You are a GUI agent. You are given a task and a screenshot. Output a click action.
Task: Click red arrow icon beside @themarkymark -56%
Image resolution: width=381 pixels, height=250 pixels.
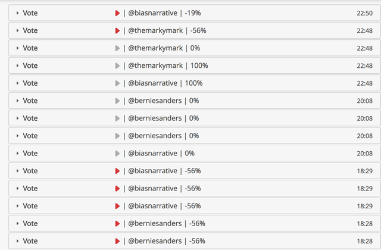pos(118,30)
